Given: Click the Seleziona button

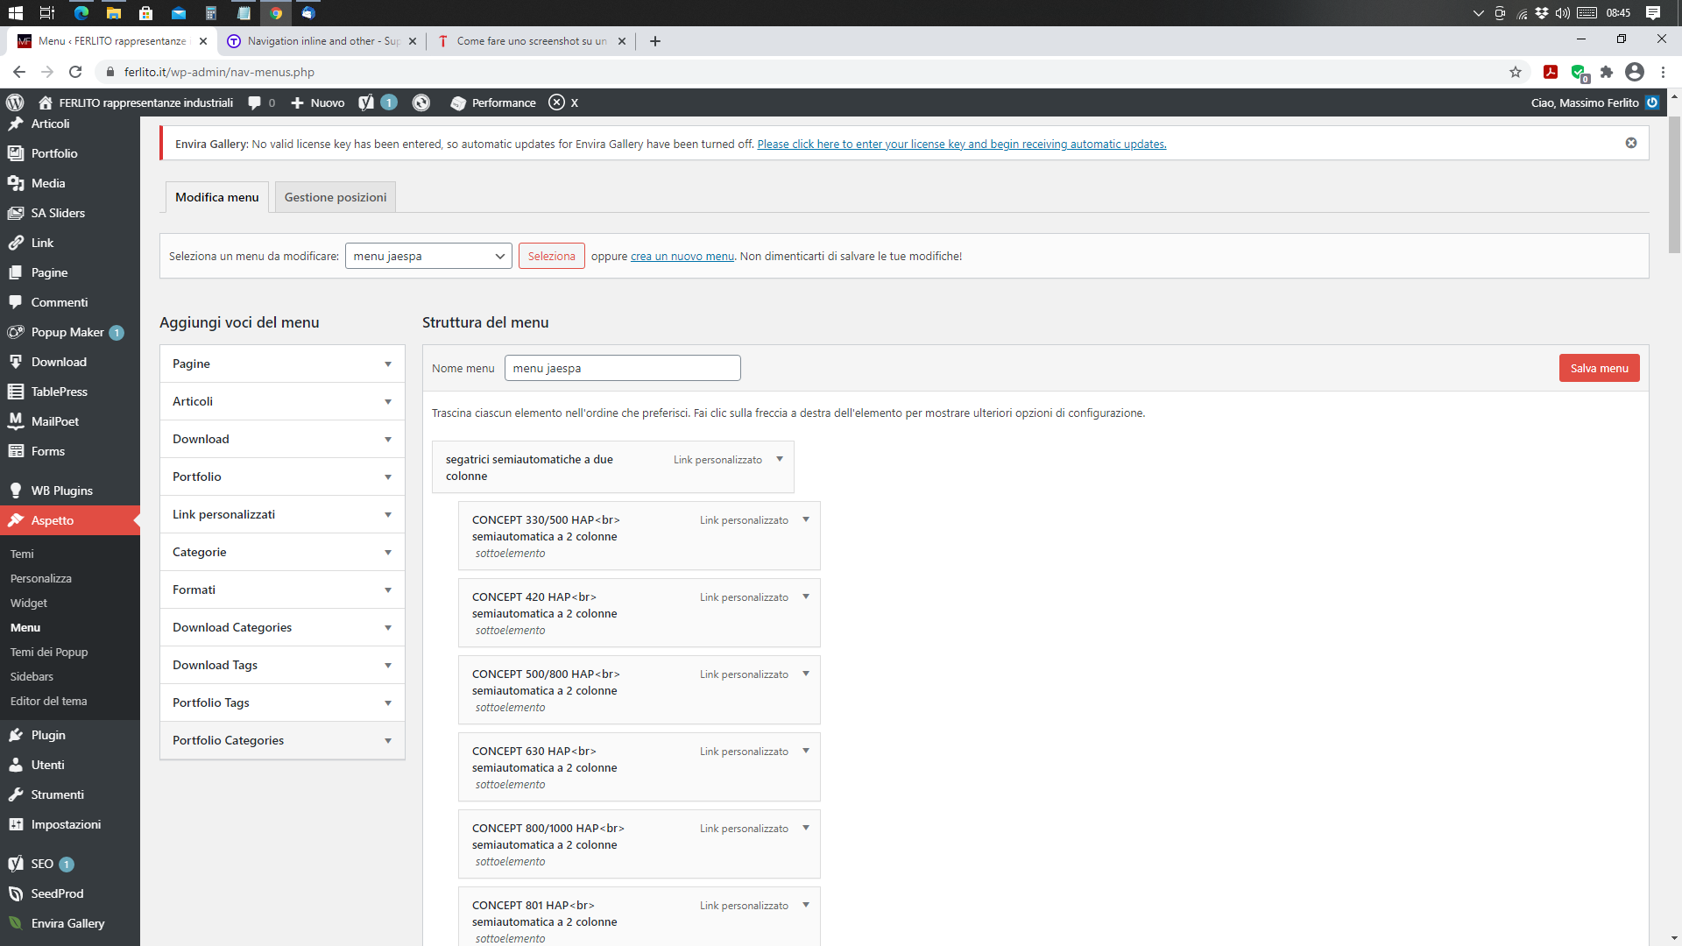Looking at the screenshot, I should click(x=551, y=256).
